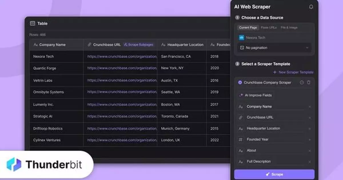This screenshot has height=180, width=343.
Task: Click the AI Improve Fields button
Action: point(255,95)
